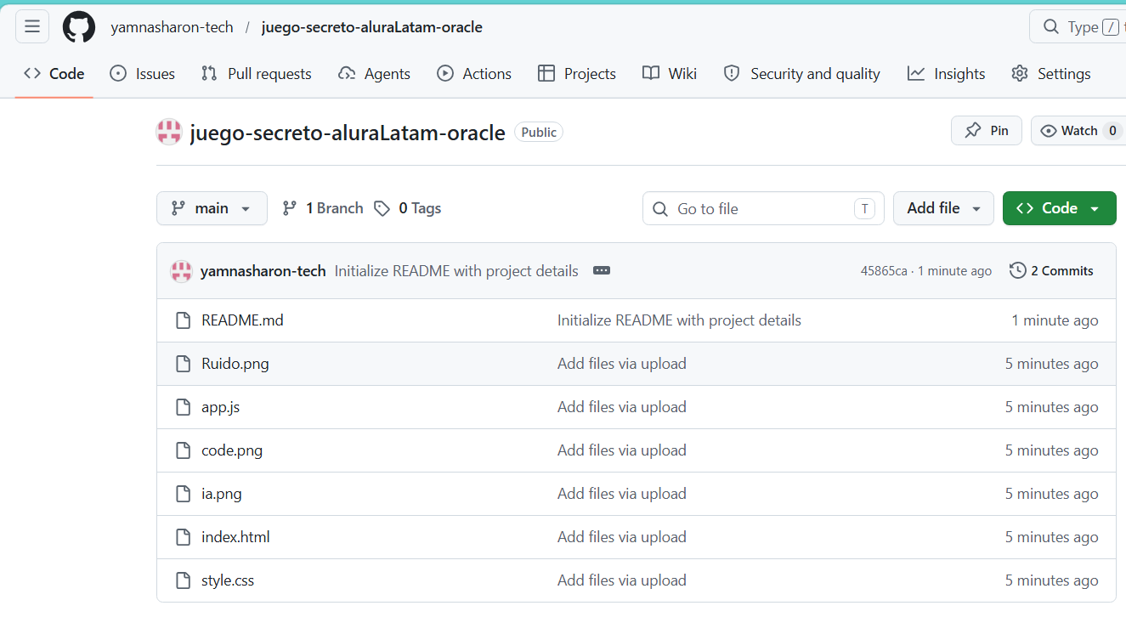Screen dimensions: 1126x617
Task: Open the Security and quality tab
Action: click(801, 74)
